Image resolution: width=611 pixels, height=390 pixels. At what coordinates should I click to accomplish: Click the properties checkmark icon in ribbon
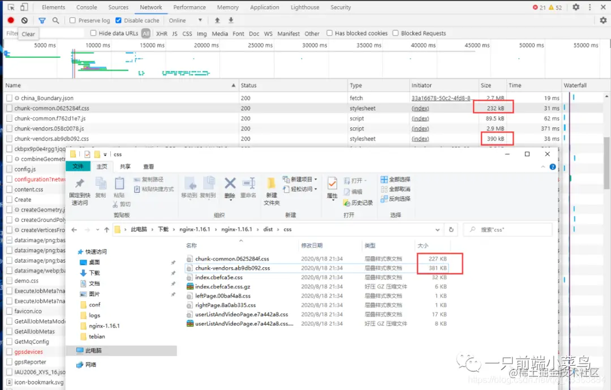(x=332, y=183)
